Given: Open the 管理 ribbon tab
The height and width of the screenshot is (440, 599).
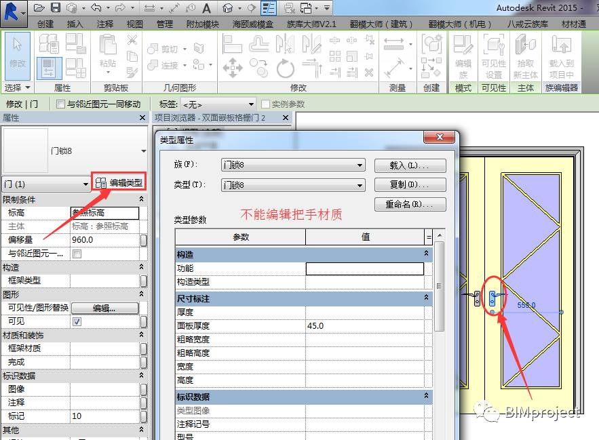Looking at the screenshot, I should click(x=165, y=24).
